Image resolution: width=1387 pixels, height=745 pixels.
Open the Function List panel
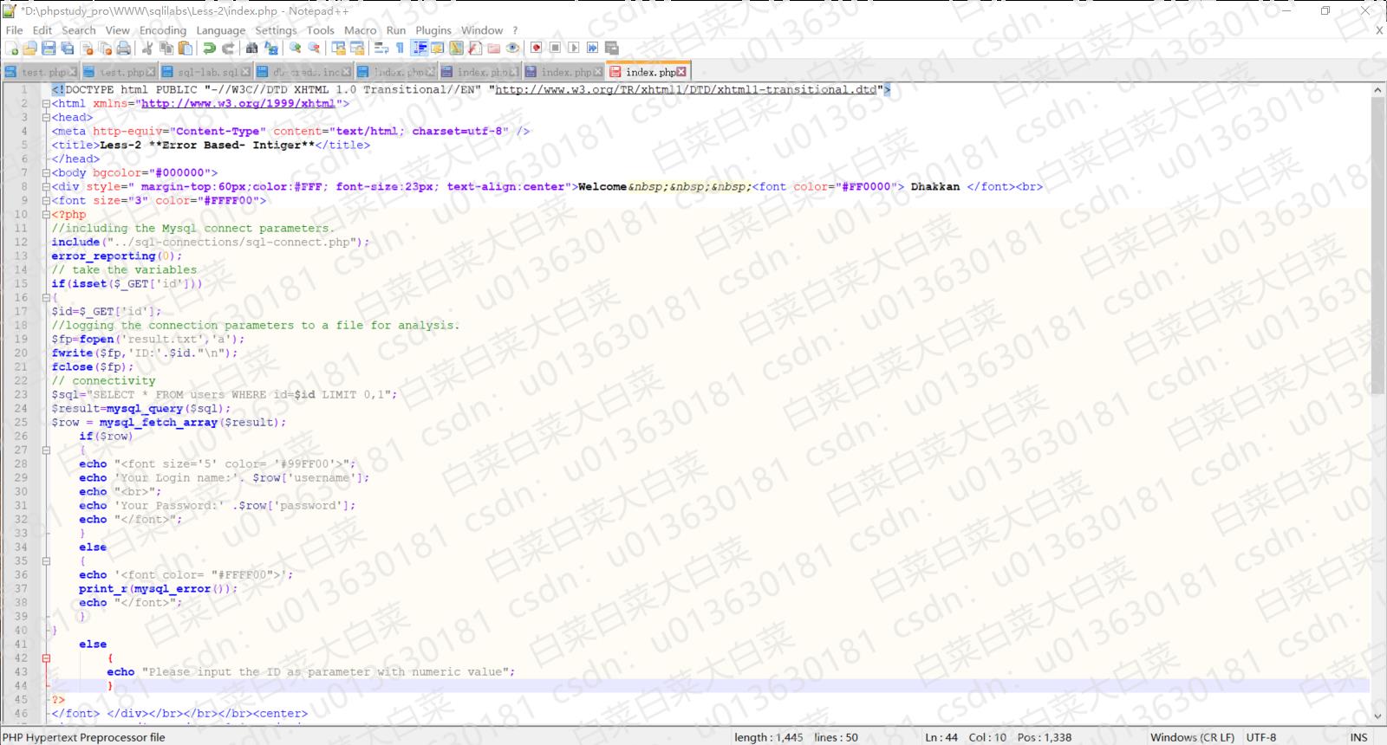point(475,48)
